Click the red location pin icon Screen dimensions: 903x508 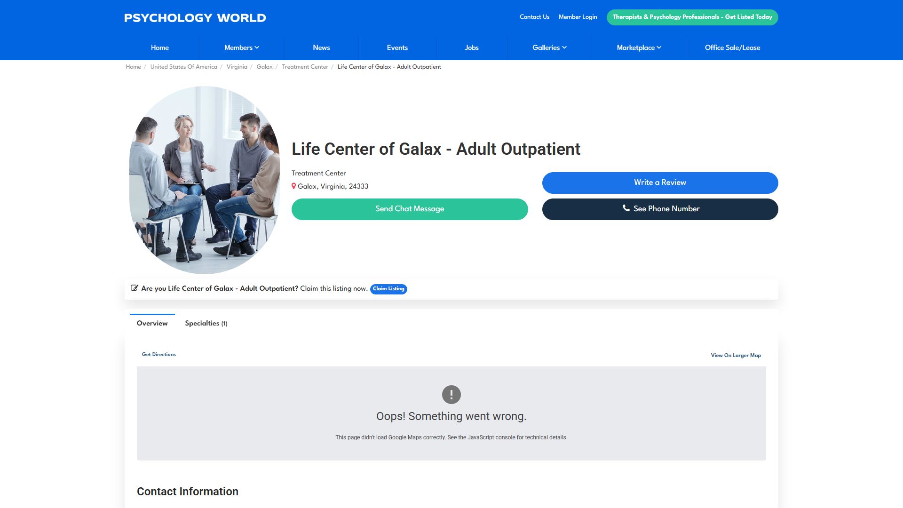point(293,186)
